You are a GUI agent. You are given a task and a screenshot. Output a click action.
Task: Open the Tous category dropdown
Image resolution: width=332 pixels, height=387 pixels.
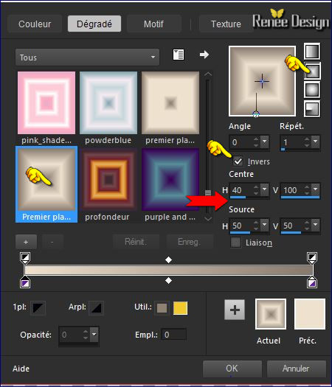pyautogui.click(x=87, y=57)
